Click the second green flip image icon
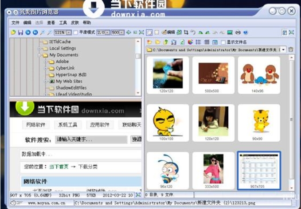The width and height of the screenshot is (301, 209). (207, 32)
